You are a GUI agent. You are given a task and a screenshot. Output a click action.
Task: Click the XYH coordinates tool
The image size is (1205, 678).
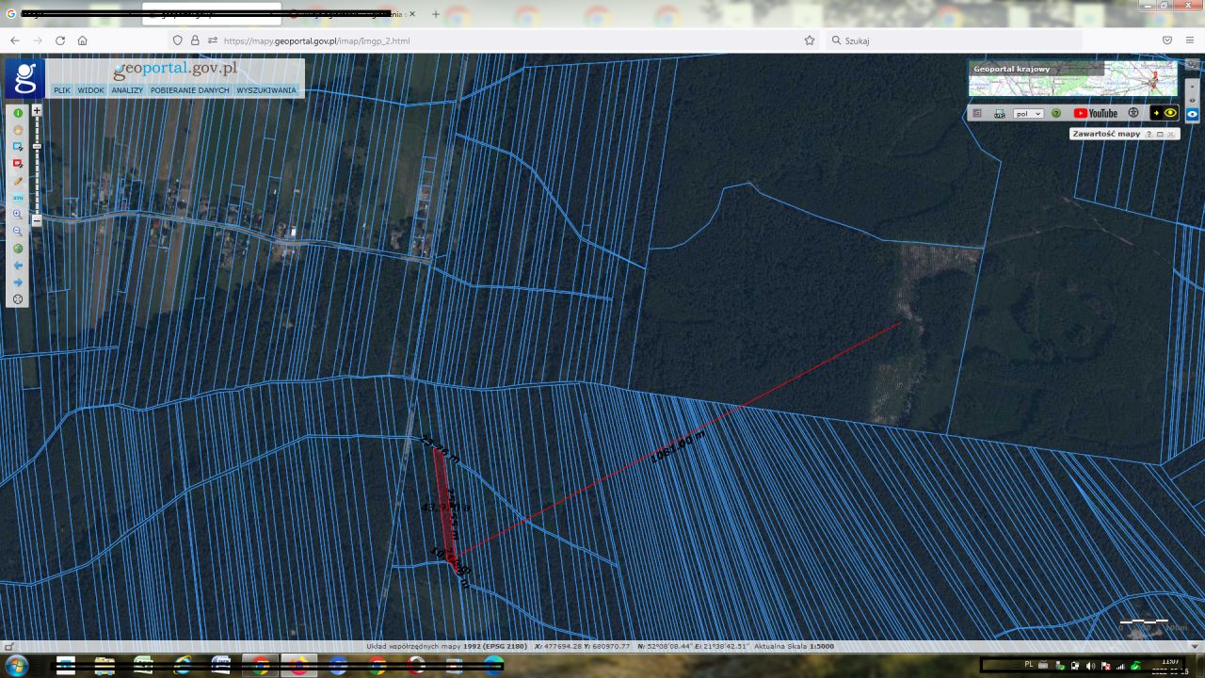pos(18,198)
